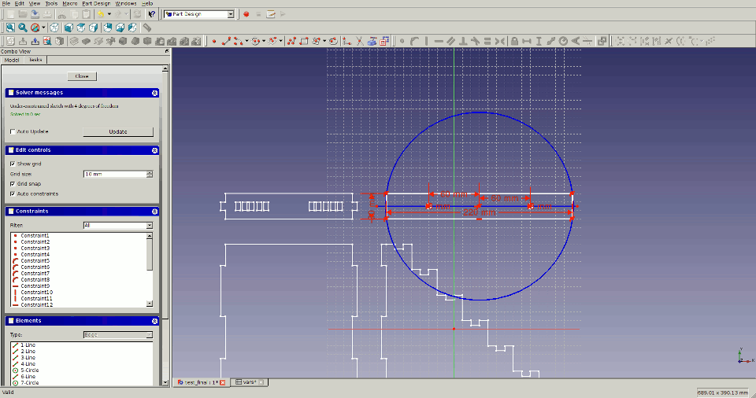
Task: Click the Fit selection zoom icon
Action: (x=22, y=28)
